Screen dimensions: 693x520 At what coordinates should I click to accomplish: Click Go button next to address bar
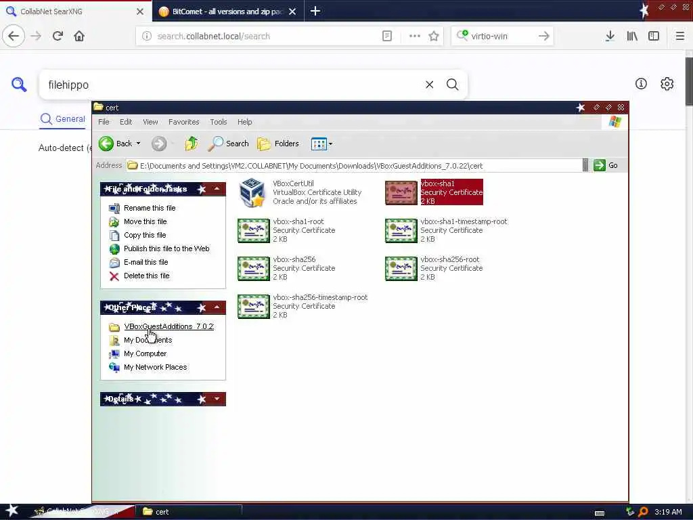606,165
